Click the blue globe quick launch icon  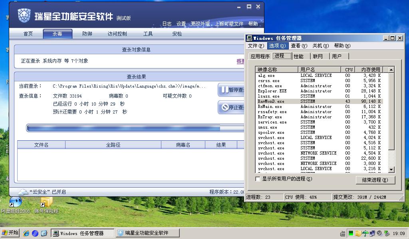pos(35,233)
